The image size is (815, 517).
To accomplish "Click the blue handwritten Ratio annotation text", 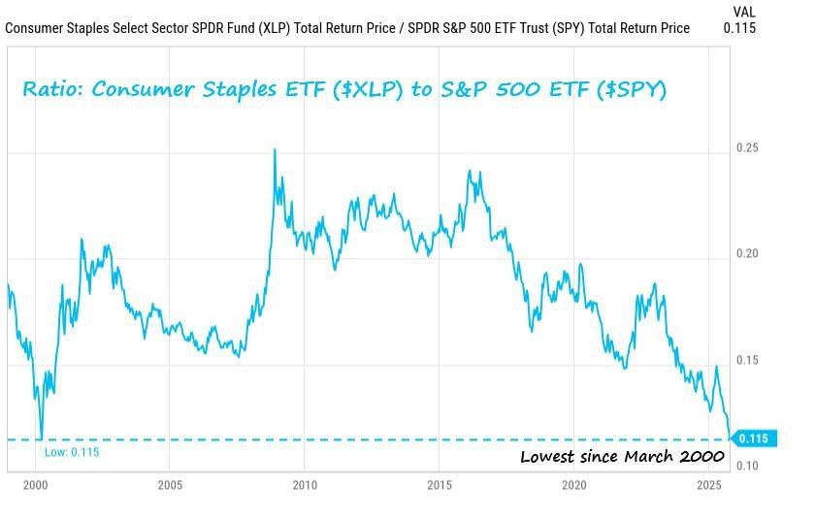I will [344, 90].
